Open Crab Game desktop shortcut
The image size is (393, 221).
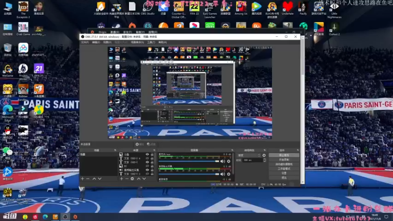pos(23,29)
